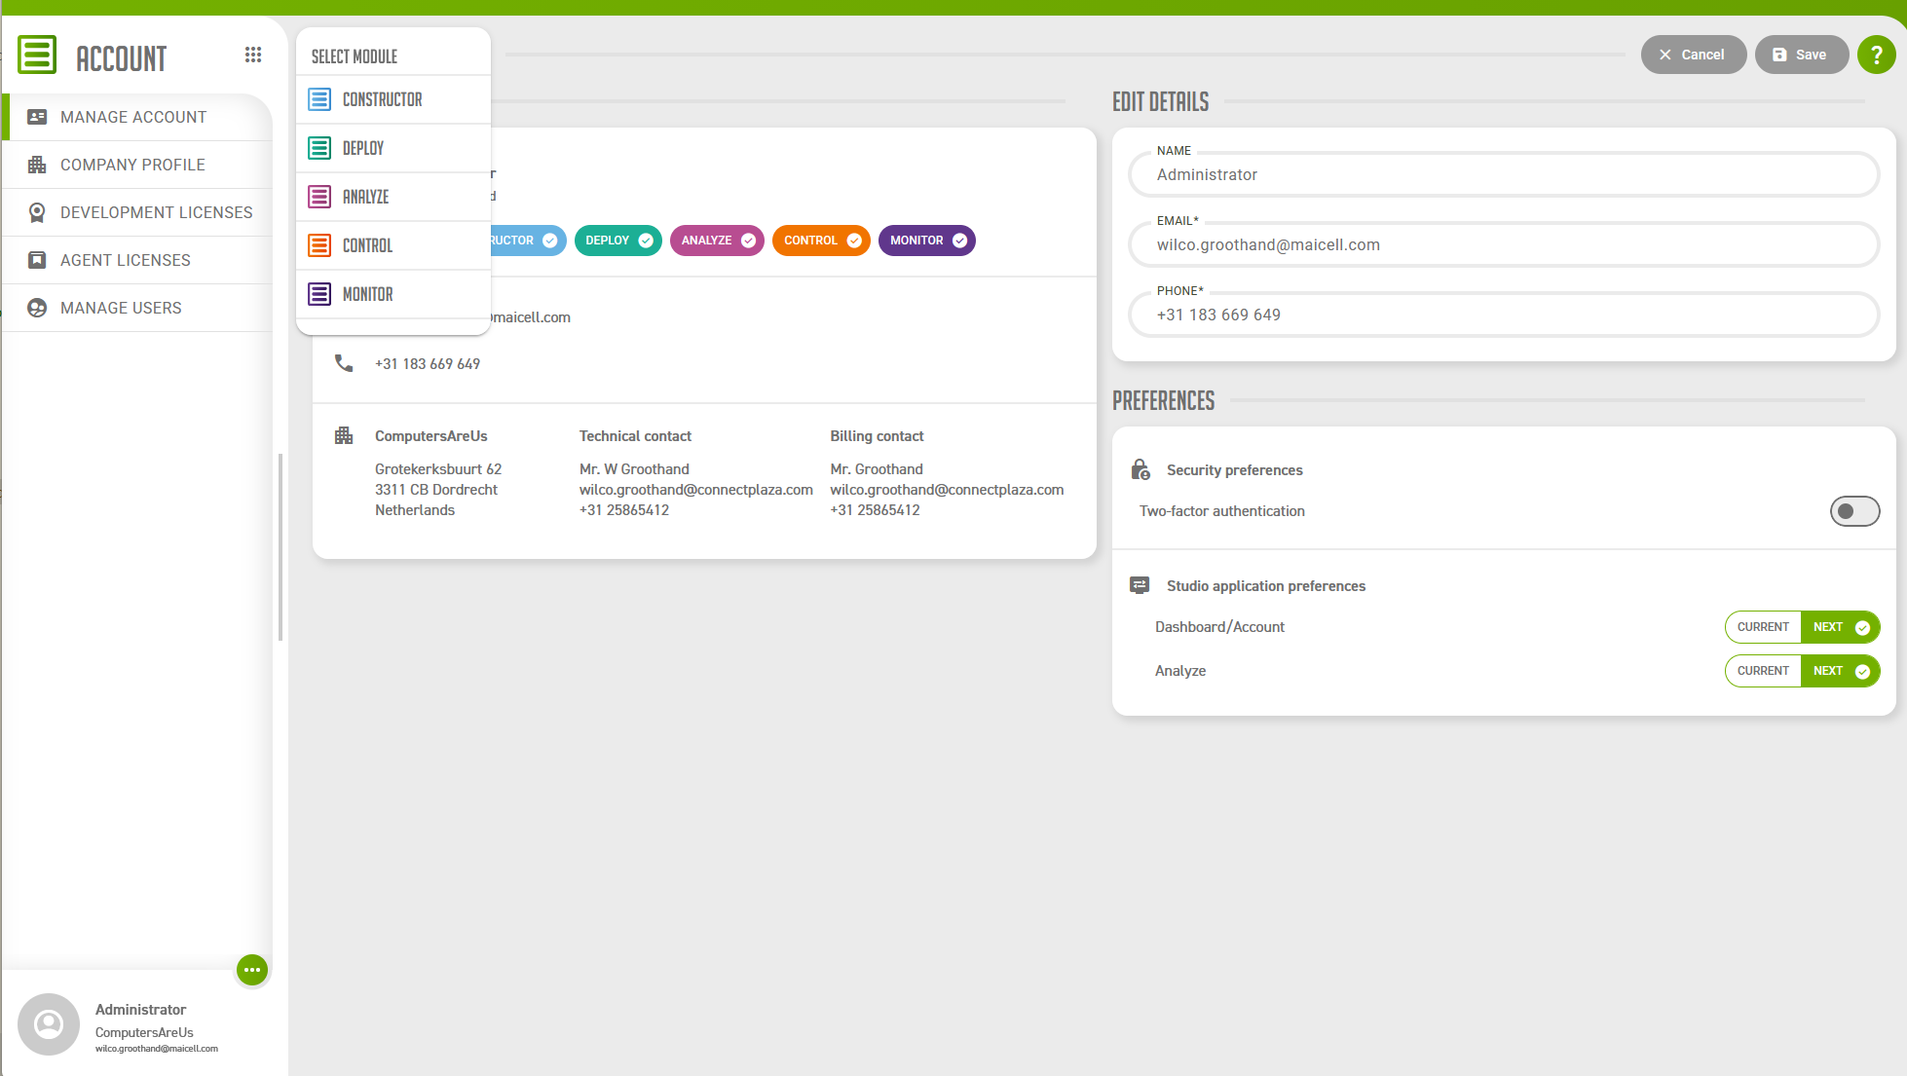The height and width of the screenshot is (1076, 1907).
Task: Click the Phone input field
Action: 1503,315
